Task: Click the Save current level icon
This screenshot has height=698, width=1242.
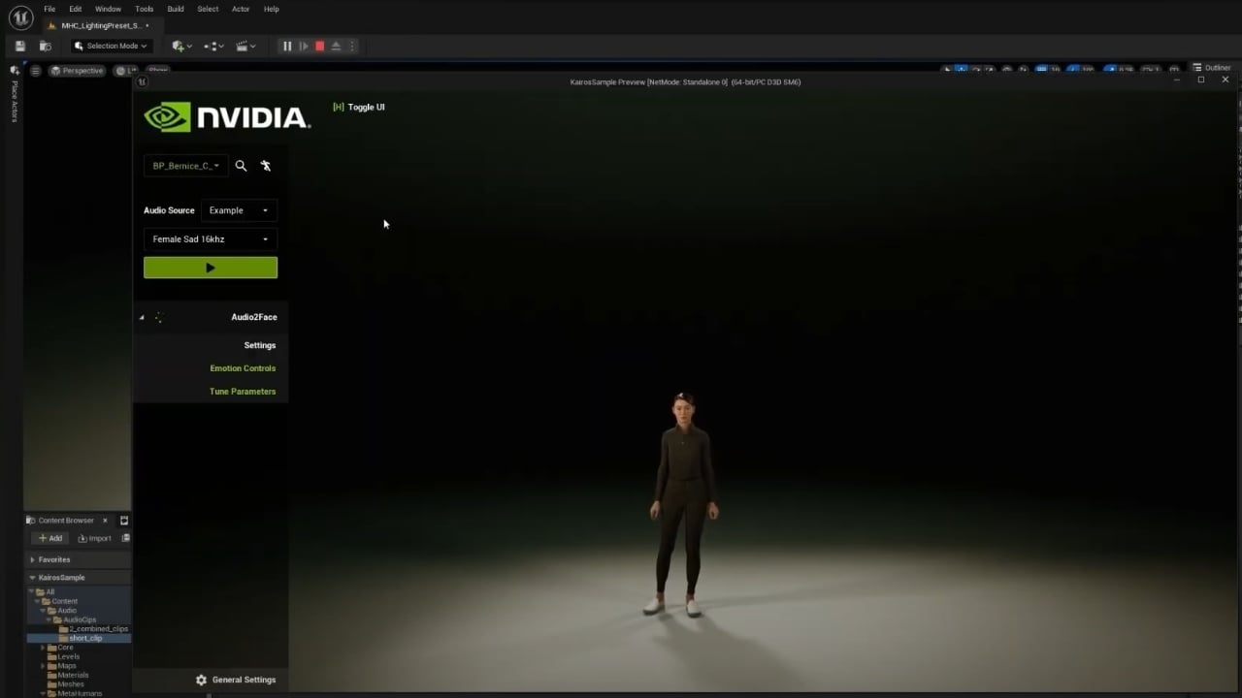Action: coord(19,46)
